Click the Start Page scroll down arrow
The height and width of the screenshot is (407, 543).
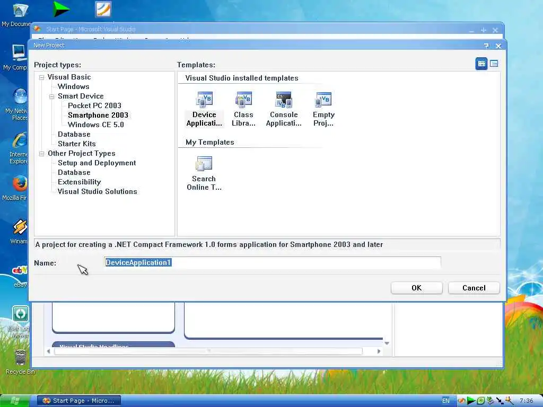pos(387,343)
